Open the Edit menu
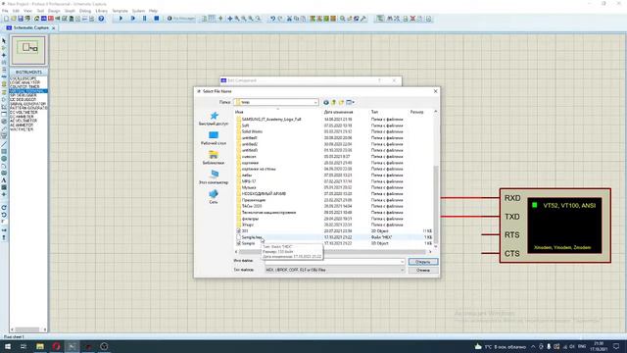 click(16, 11)
